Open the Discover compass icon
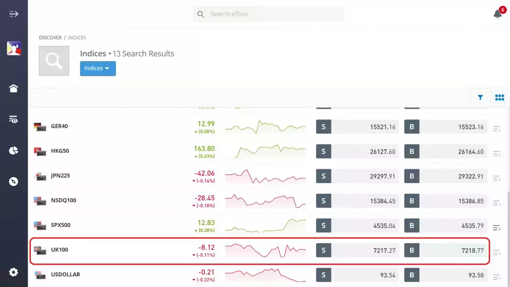510x287 pixels. point(13,181)
